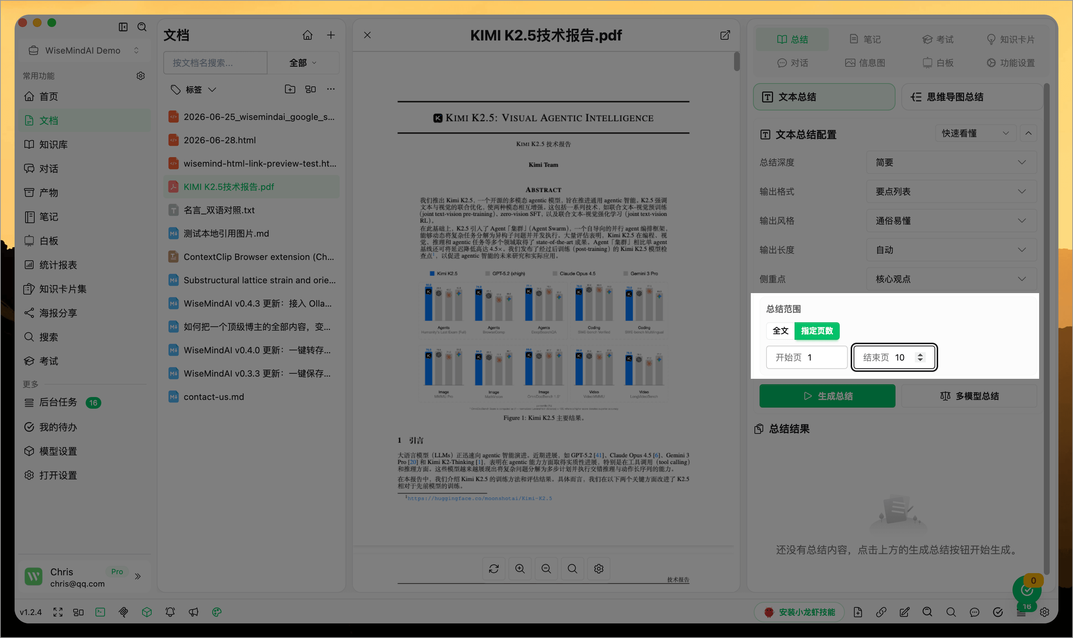1073x638 pixels.
Task: Open the bottom-right settings gear
Action: tap(1045, 612)
